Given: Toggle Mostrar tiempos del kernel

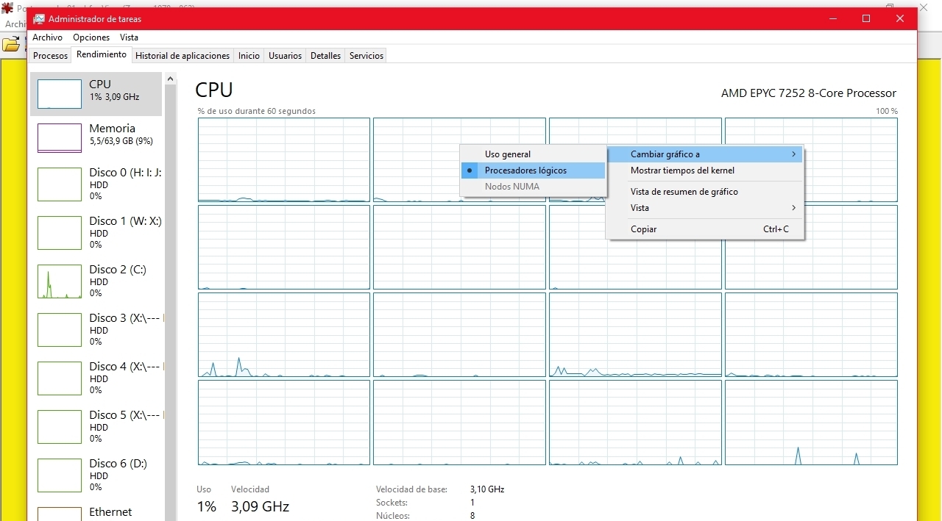Looking at the screenshot, I should coord(682,170).
